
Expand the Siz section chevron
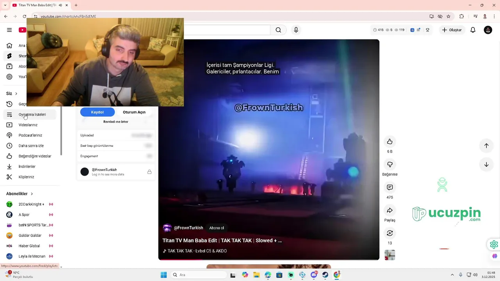[16, 94]
